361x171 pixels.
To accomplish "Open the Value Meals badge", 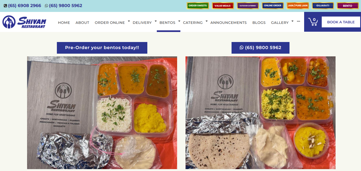I will (x=223, y=6).
